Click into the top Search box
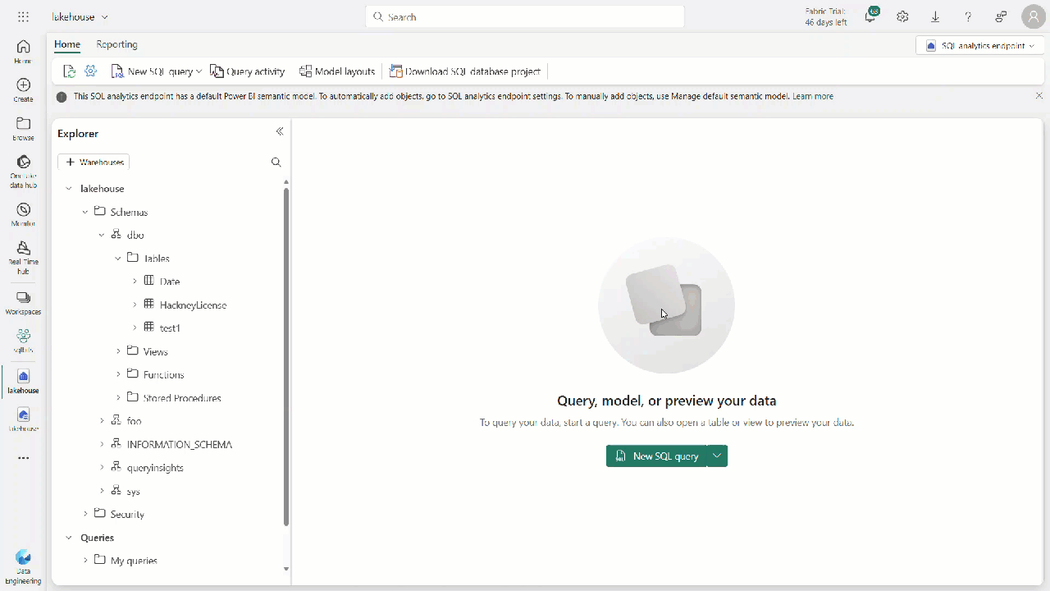The width and height of the screenshot is (1050, 591). pyautogui.click(x=525, y=16)
